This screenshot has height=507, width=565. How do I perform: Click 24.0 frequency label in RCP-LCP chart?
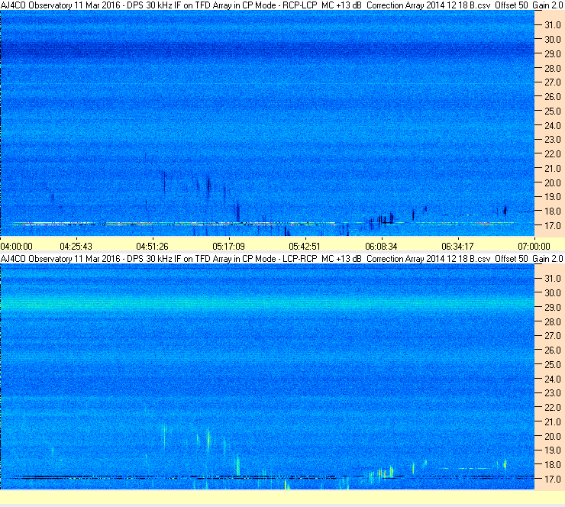(x=552, y=125)
